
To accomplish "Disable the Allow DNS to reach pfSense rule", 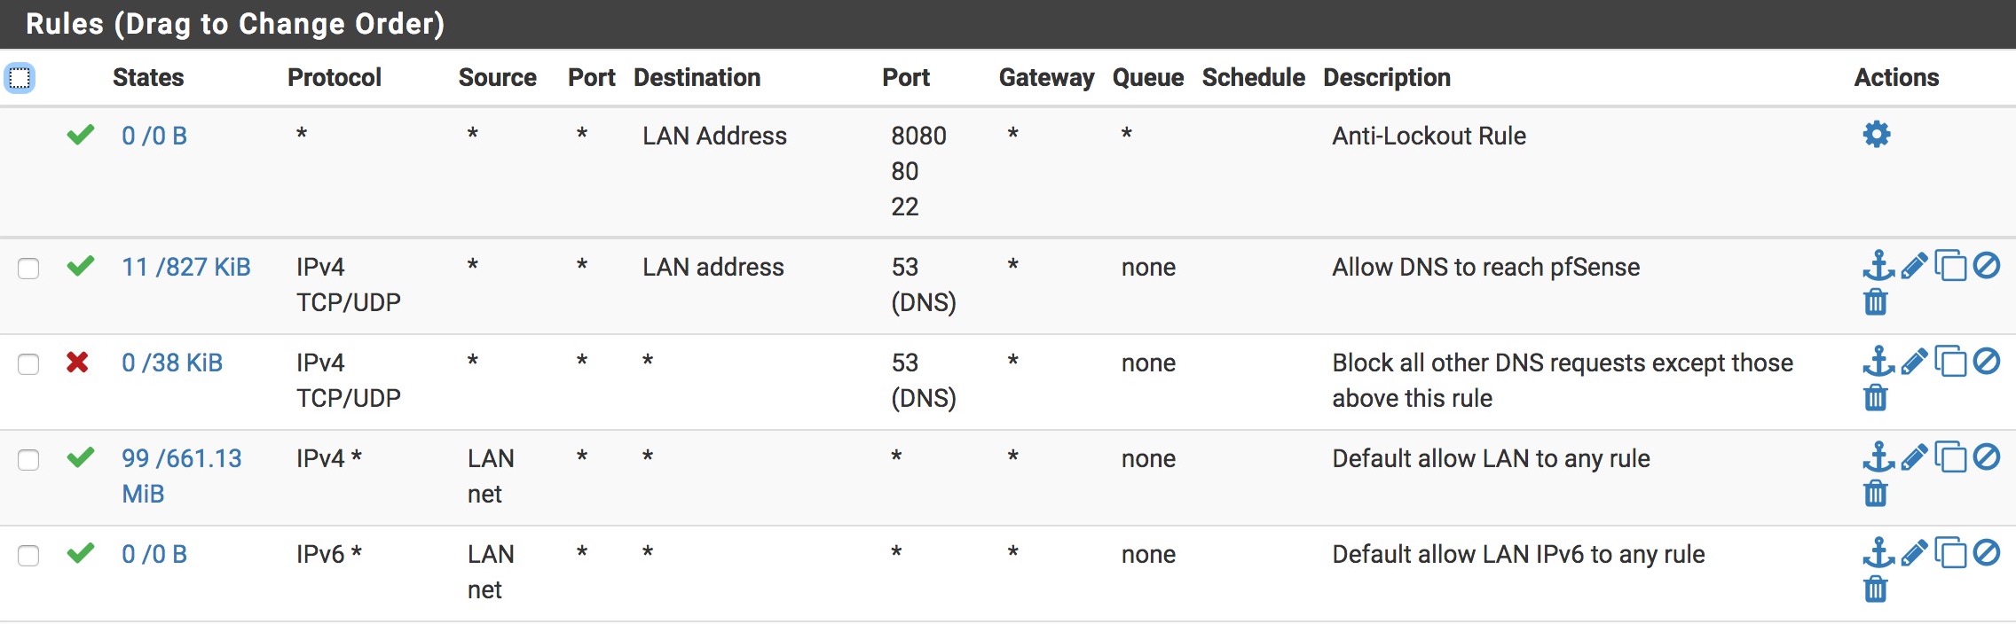I will click(1986, 266).
